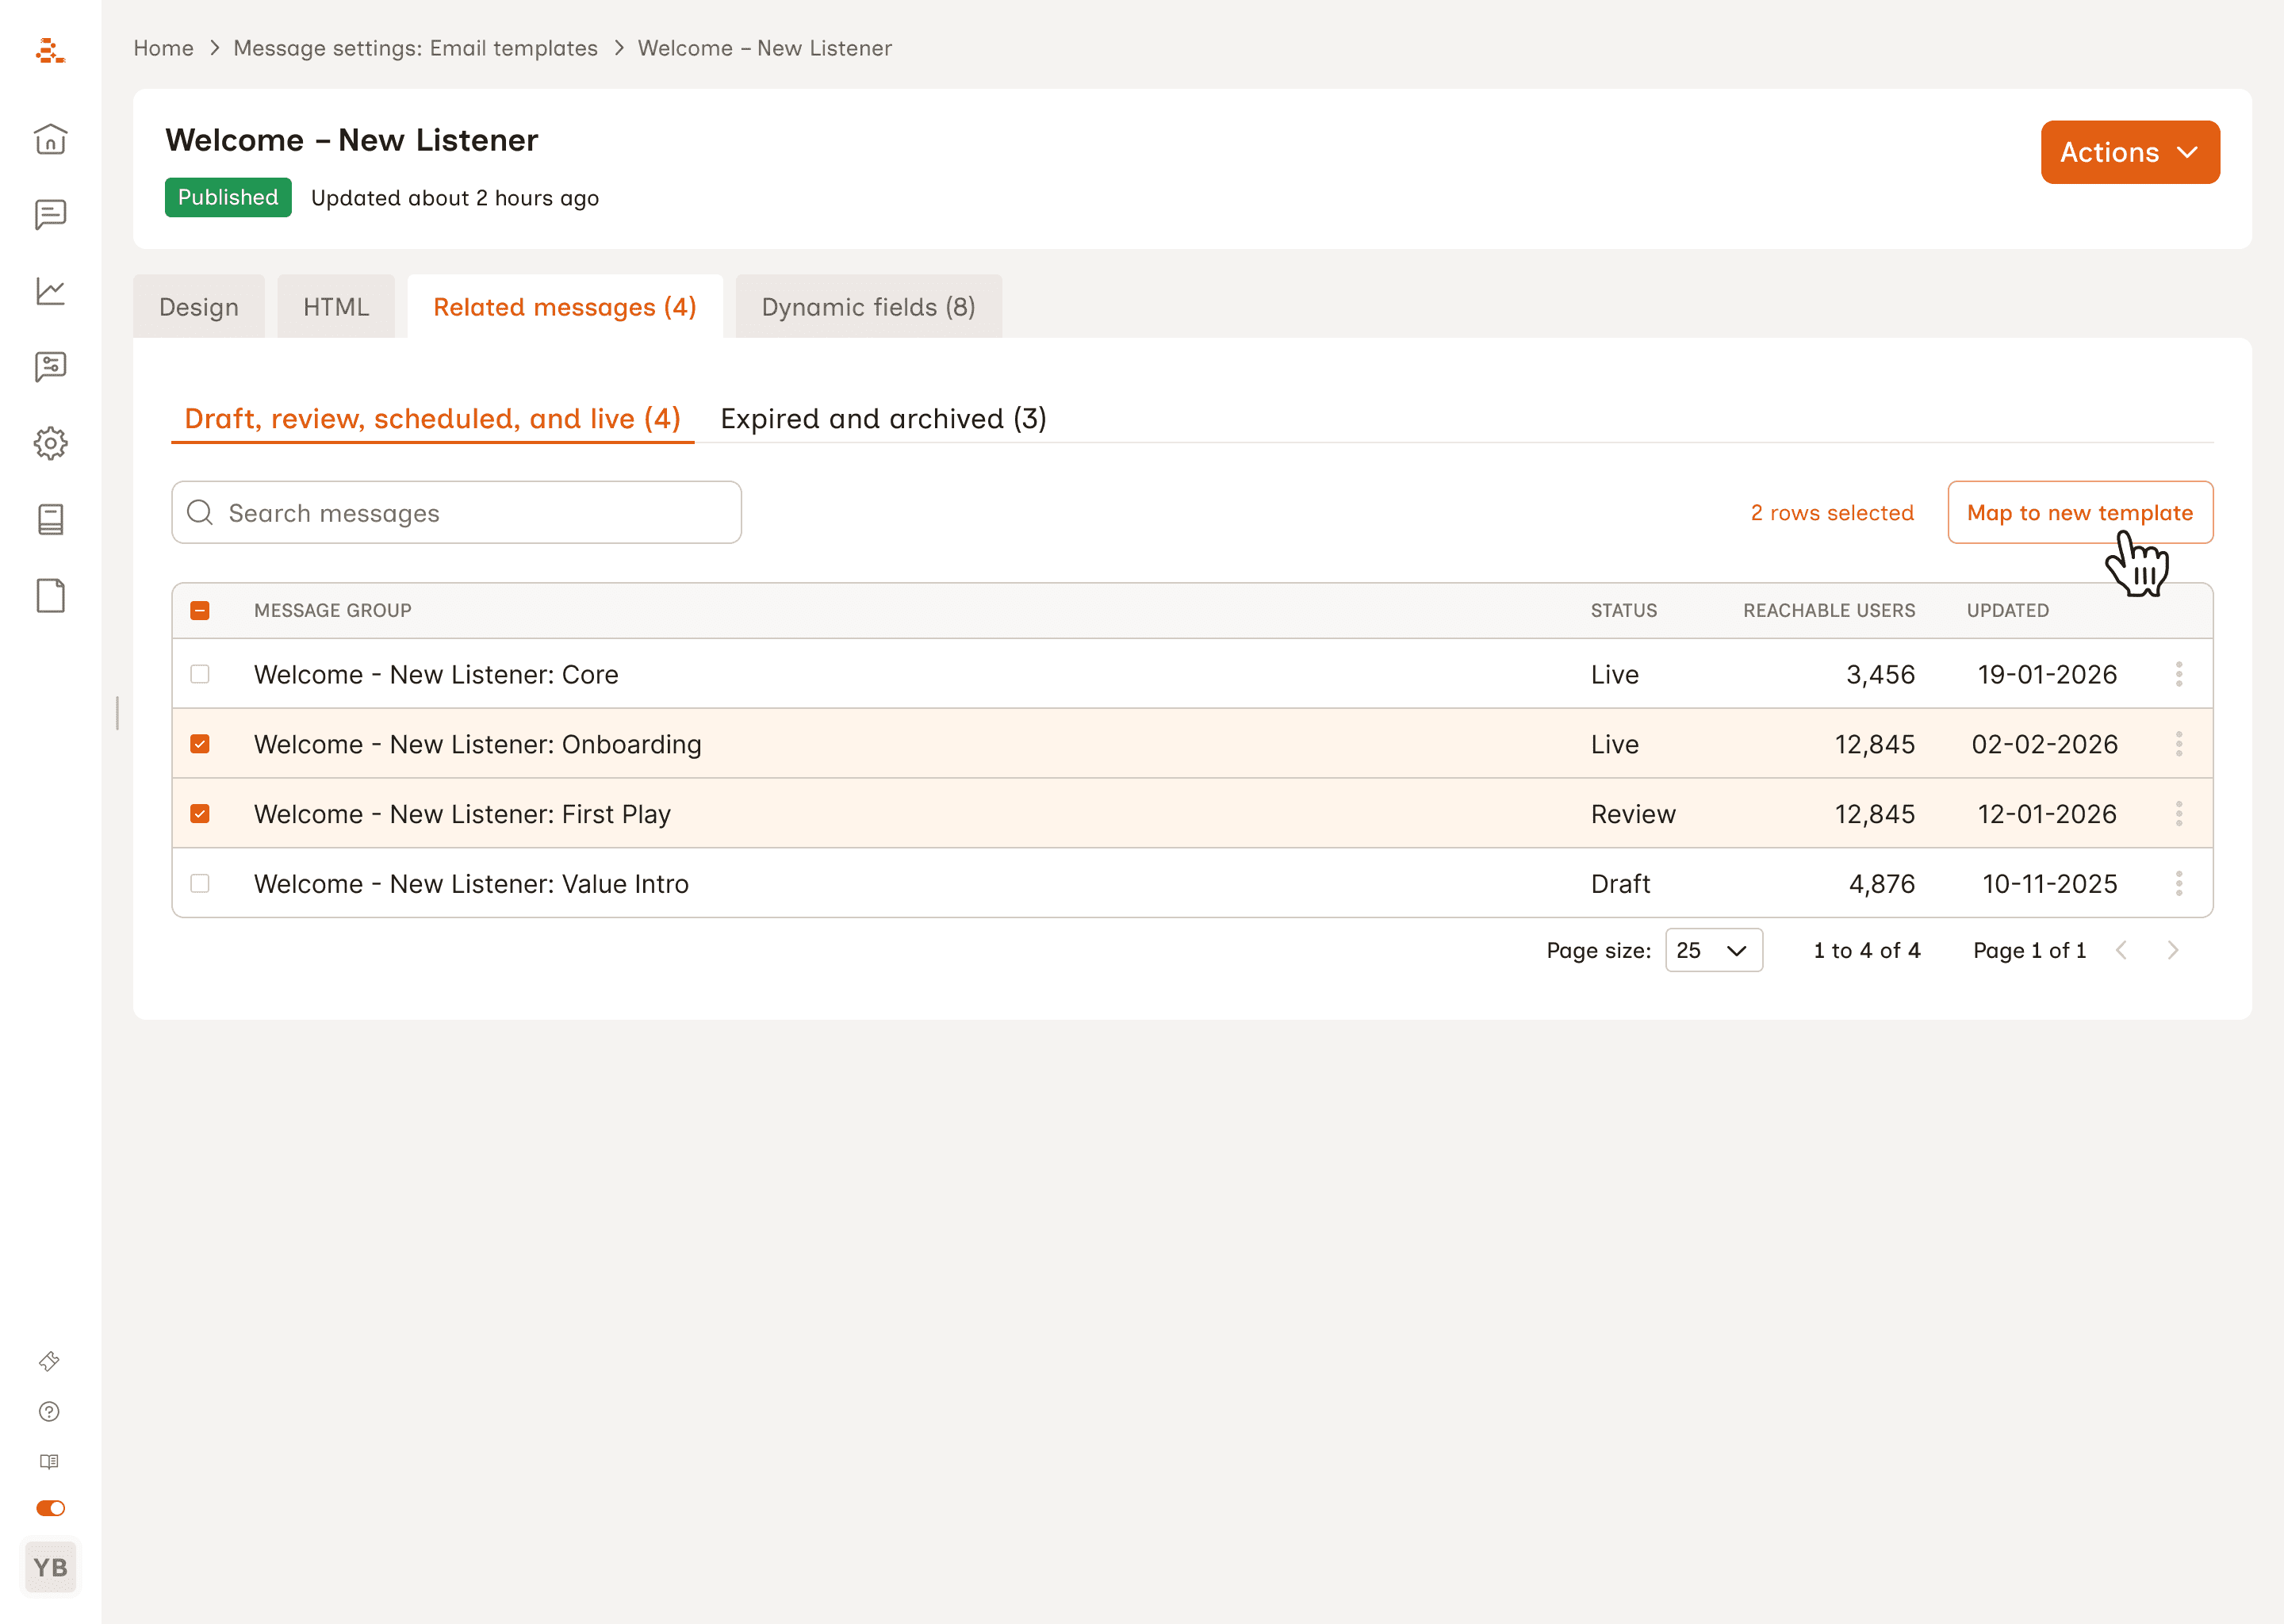This screenshot has width=2284, height=1624.
Task: Open the Page size 25 dropdown
Action: pyautogui.click(x=1712, y=950)
